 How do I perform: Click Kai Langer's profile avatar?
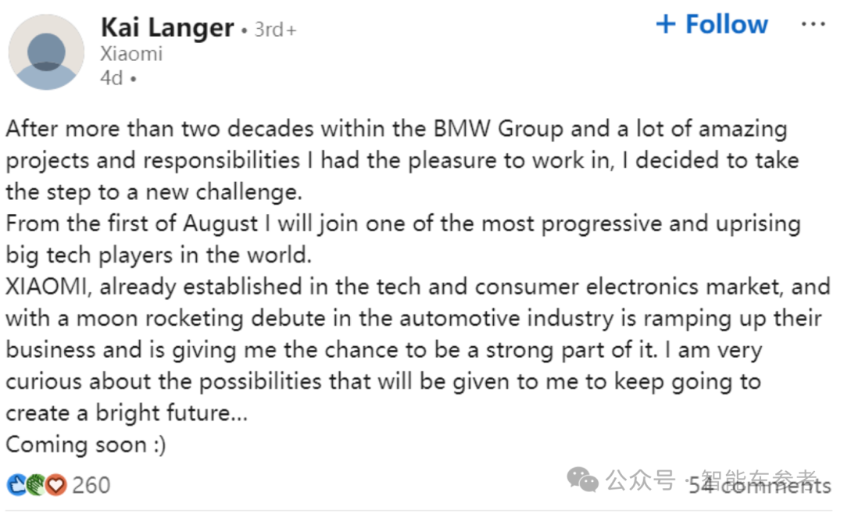(x=46, y=52)
